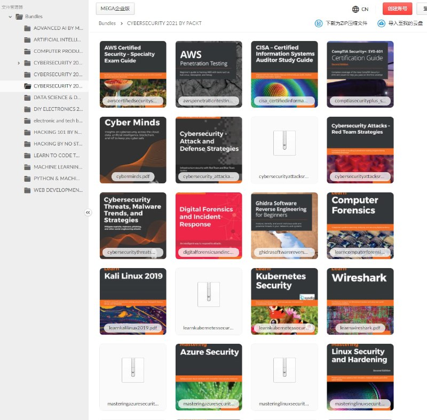
Task: Select the WEB DEVELOPMENT folder in the tree
Action: (58, 190)
